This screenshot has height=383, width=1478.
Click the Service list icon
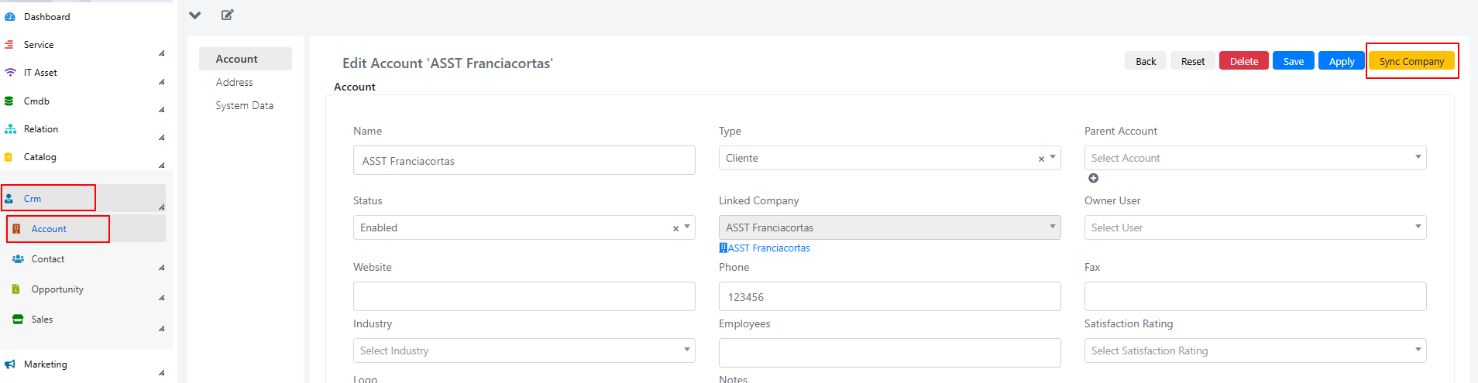9,45
